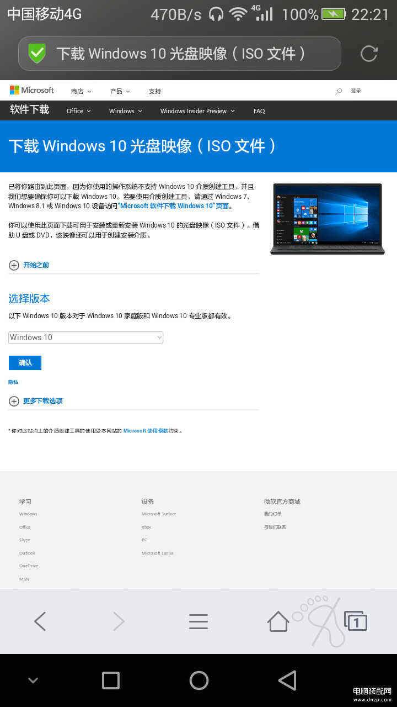Click the 选择版本 heading text
The image size is (397, 707).
click(x=29, y=299)
